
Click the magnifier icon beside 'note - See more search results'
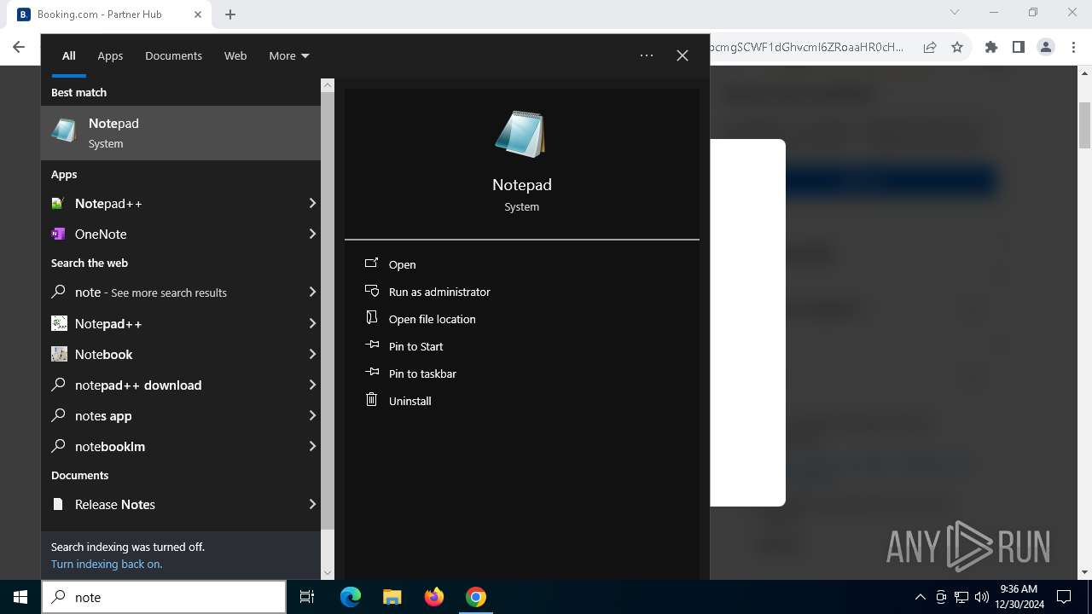(58, 292)
